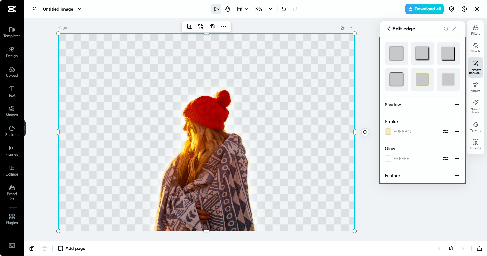
Task: Select the thick black stroke edge preset
Action: 396,79
